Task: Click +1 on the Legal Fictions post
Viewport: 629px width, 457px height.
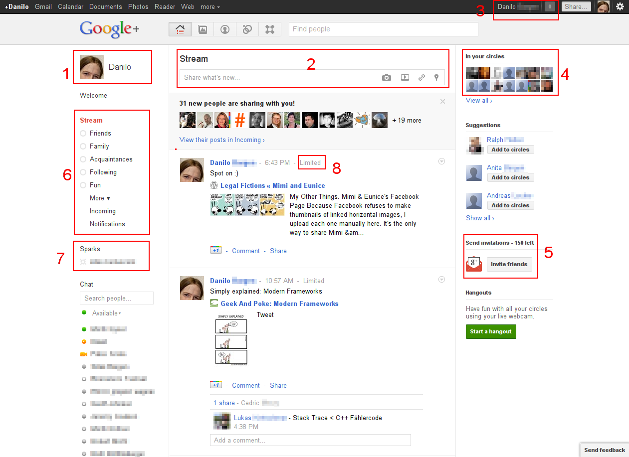Action: tap(216, 250)
